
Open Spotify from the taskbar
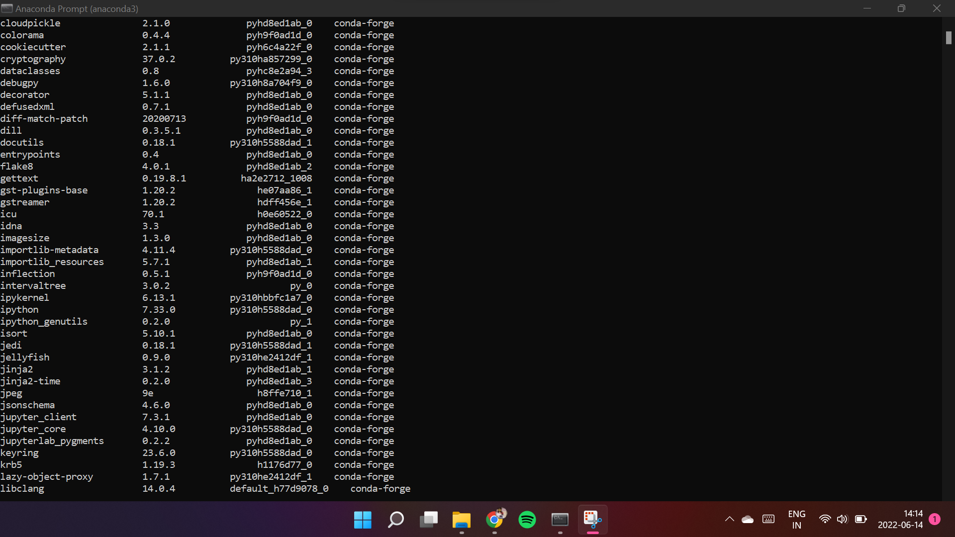point(527,520)
